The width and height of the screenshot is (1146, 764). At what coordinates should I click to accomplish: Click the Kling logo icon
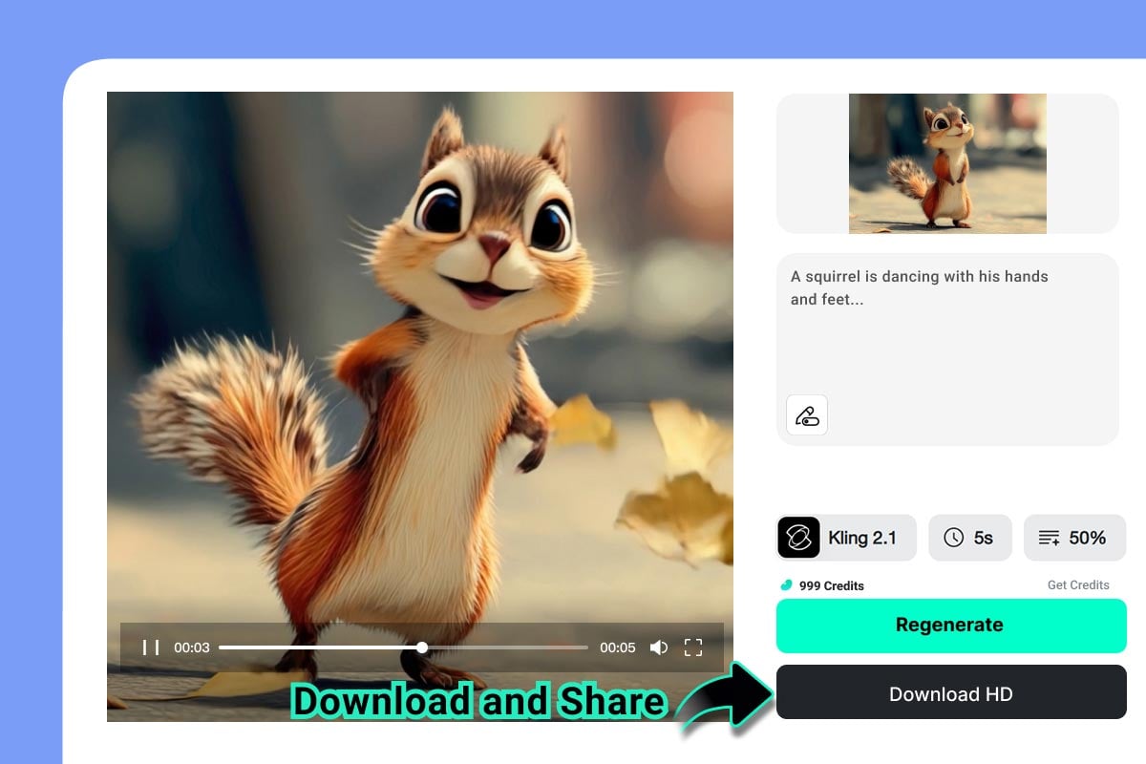(x=798, y=538)
